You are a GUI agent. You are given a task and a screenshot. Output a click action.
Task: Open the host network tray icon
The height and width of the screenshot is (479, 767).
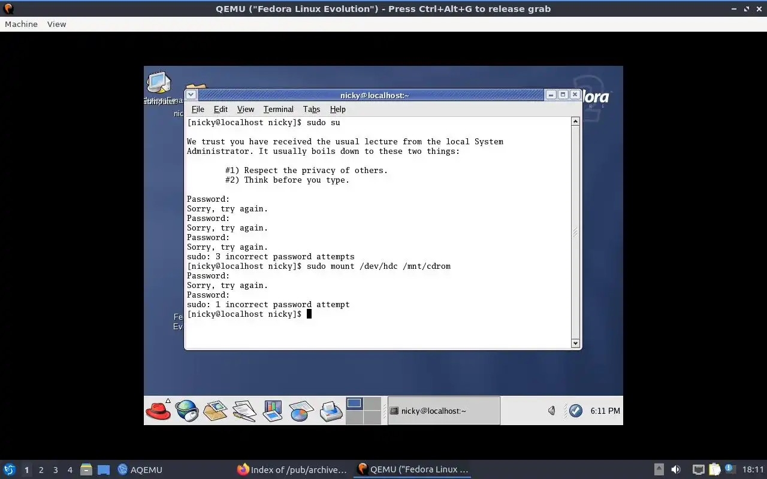coord(698,469)
